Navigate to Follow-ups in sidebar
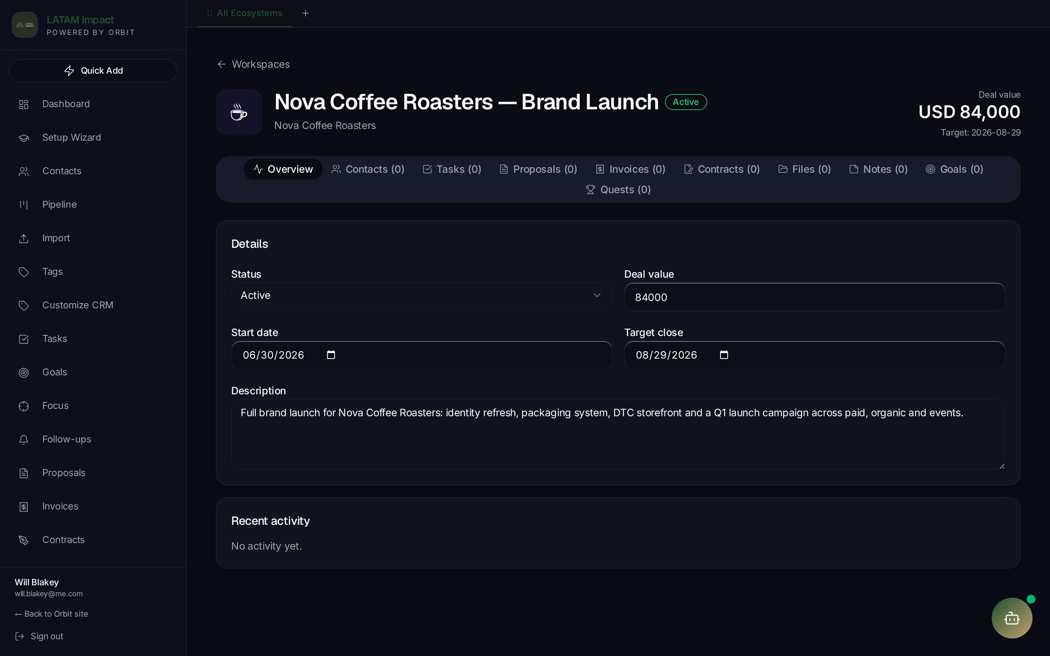The image size is (1050, 656). (x=93, y=440)
